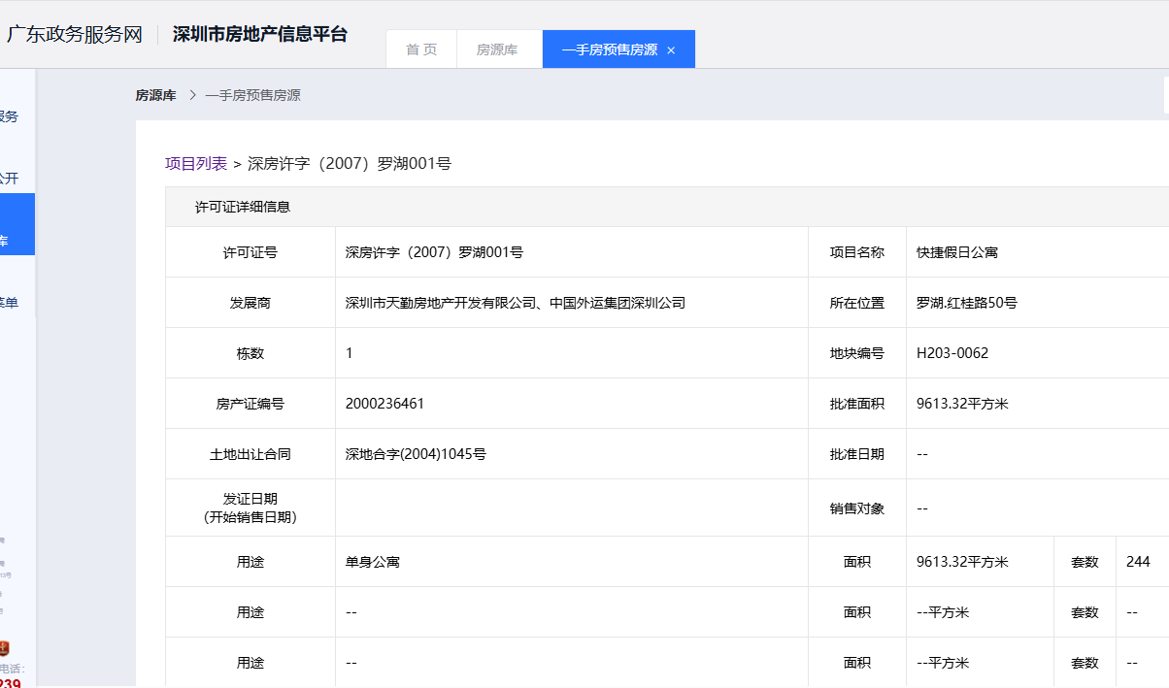Click the 所在位置 label cell
Screen dimensions: 1169x688
pyautogui.click(x=857, y=303)
